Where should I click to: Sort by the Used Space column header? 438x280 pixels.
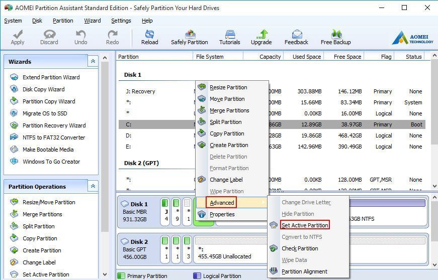304,57
